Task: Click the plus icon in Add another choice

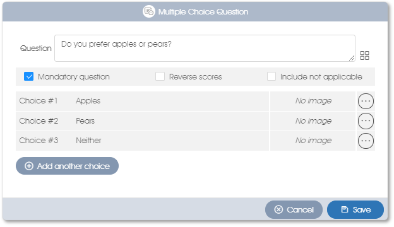Action: pyautogui.click(x=29, y=166)
